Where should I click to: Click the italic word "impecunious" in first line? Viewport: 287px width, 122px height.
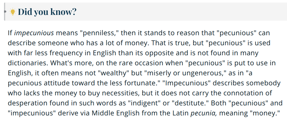pos(34,33)
